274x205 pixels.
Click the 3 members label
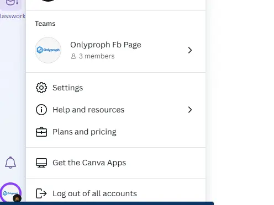(x=97, y=56)
